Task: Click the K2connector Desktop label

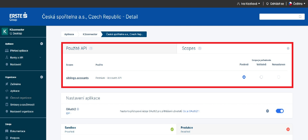Action: pos(17,31)
